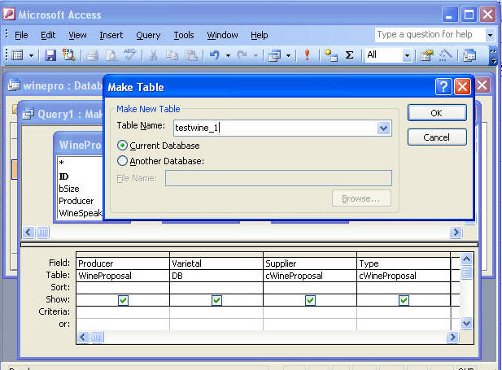Click the Query1 window icon

pos(28,114)
